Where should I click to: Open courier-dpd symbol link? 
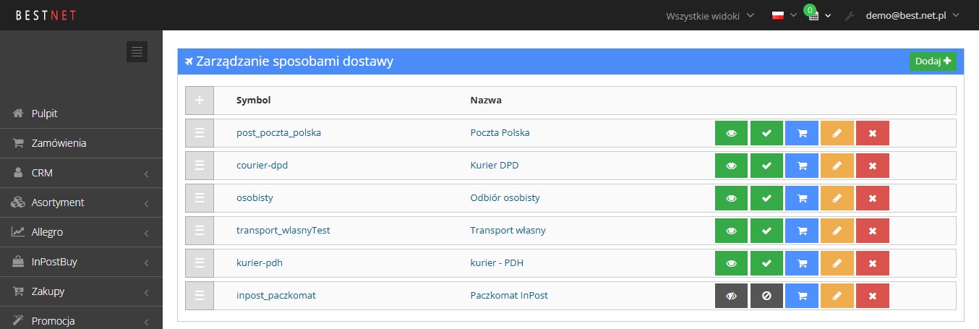point(262,166)
